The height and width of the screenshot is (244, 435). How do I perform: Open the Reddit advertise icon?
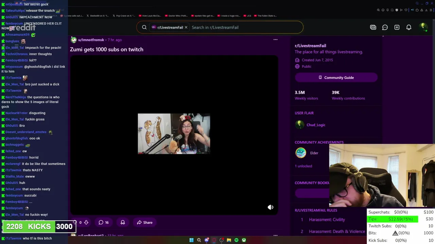point(373,27)
